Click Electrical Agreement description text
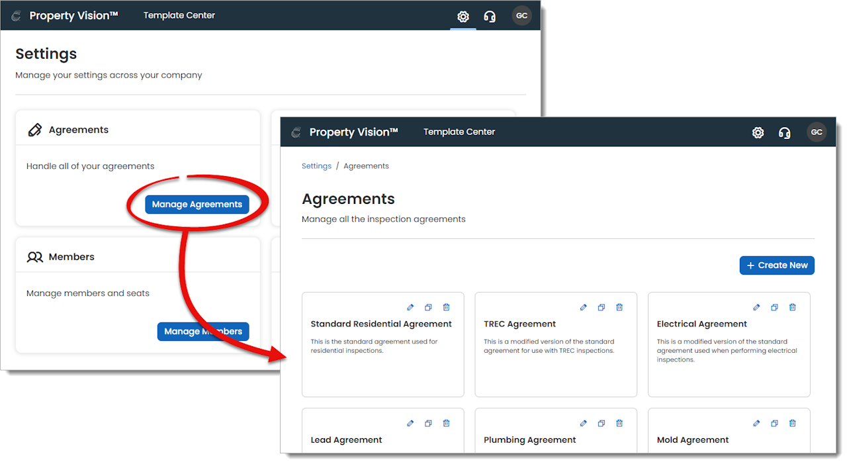The height and width of the screenshot is (464, 847). (x=727, y=351)
